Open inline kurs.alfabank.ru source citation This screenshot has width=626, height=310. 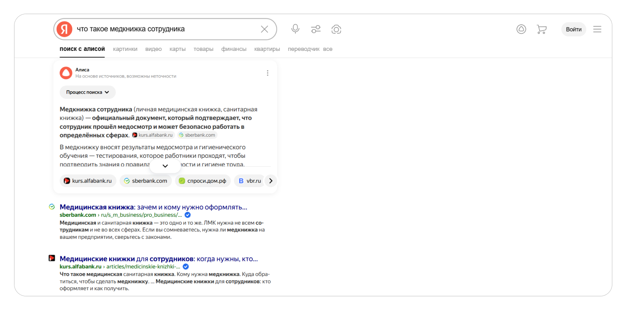[x=153, y=135]
